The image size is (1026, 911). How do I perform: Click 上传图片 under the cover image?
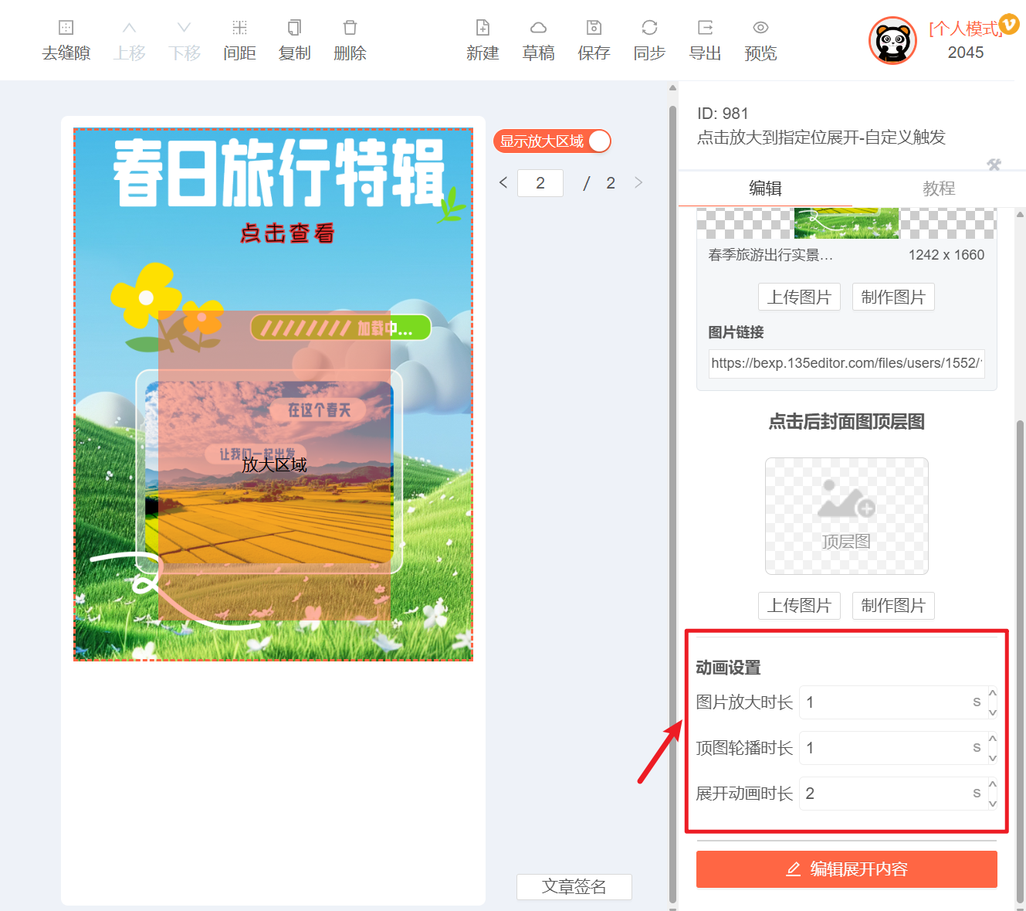[x=799, y=297]
